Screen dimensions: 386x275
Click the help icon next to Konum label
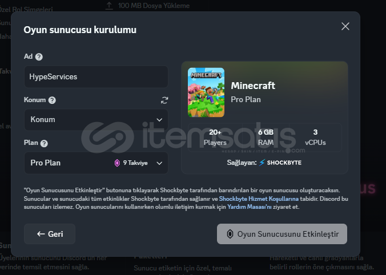pos(52,100)
